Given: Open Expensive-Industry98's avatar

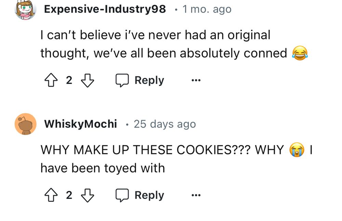Looking at the screenshot, I should (24, 9).
